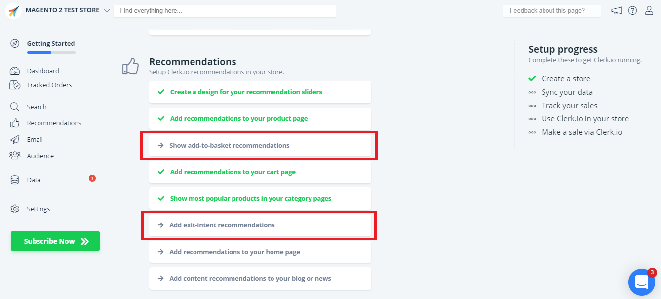The height and width of the screenshot is (299, 661).
Task: Go to Recommendations in the sidebar
Action: pyautogui.click(x=54, y=123)
